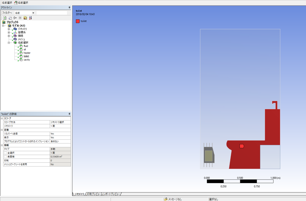Viewport: 306px width, 201px height.
Task: Click the folder icon in outline toolbar
Action: coord(25,18)
